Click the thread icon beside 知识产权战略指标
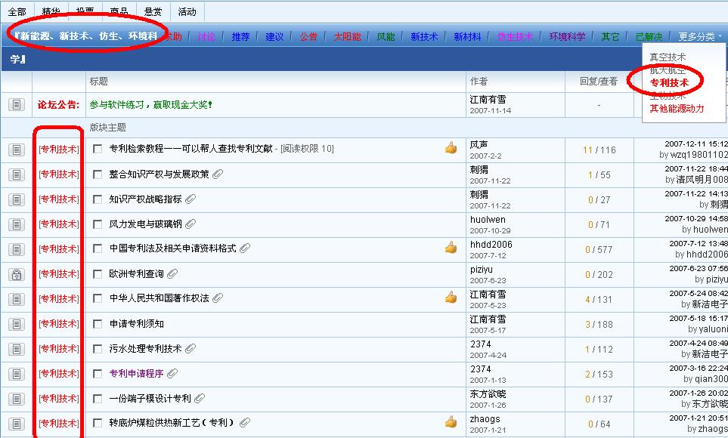The width and height of the screenshot is (728, 438). click(x=16, y=199)
